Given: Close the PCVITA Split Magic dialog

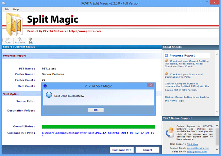Looking at the screenshot, I should pyautogui.click(x=151, y=85).
